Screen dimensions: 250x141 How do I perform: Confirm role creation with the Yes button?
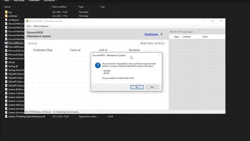click(x=137, y=87)
